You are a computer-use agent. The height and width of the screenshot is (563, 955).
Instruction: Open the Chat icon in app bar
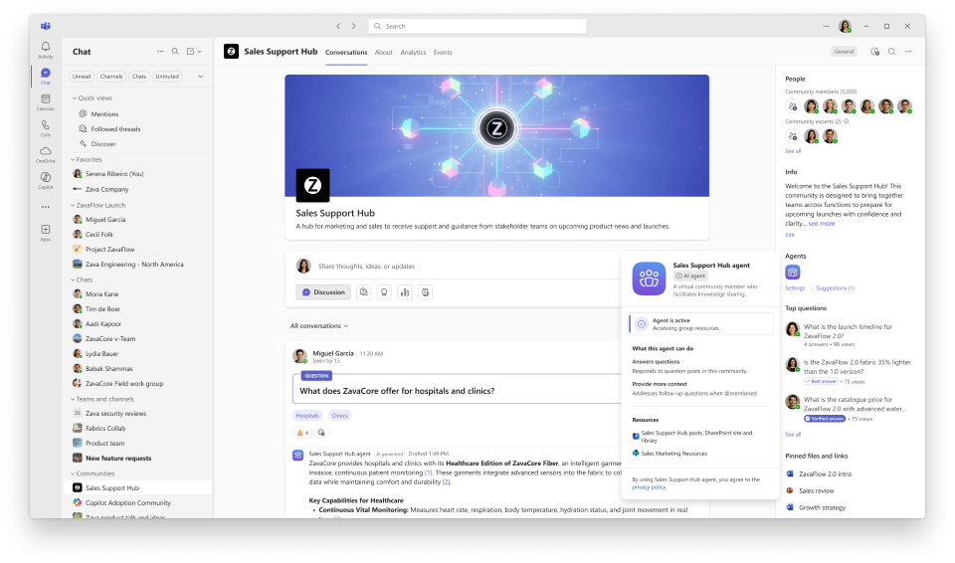46,76
